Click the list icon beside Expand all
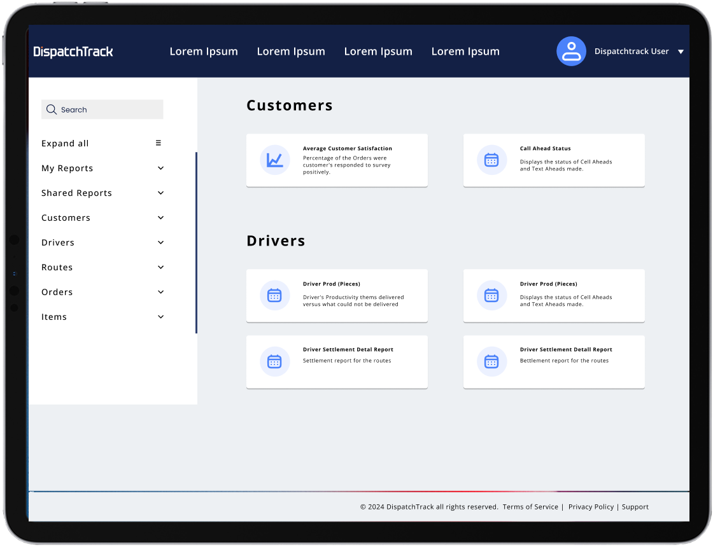Viewport: 713px width, 547px height. click(x=159, y=143)
